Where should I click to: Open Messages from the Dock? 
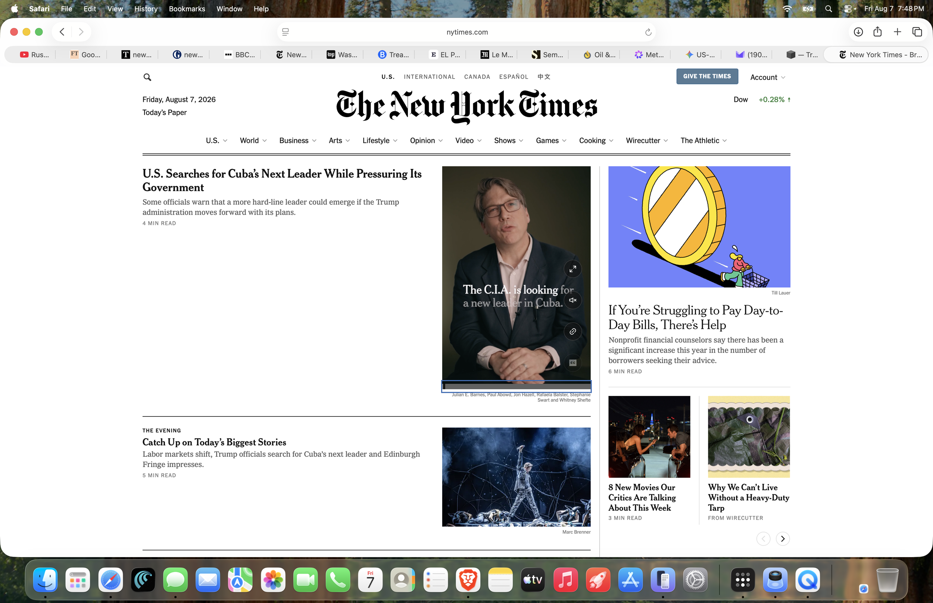click(x=175, y=580)
